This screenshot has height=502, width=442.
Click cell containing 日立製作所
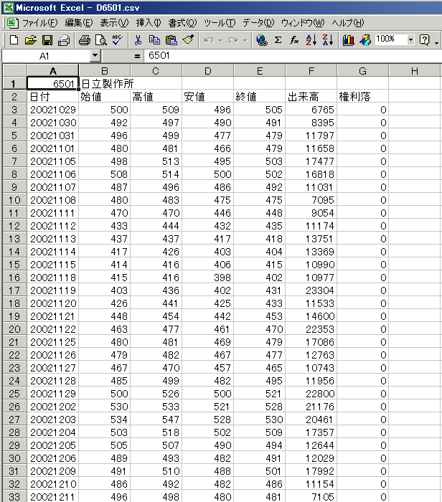click(x=105, y=84)
